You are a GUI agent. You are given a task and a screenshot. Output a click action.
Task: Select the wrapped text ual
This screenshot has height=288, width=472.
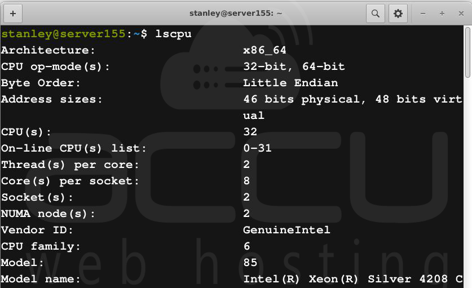coord(254,116)
